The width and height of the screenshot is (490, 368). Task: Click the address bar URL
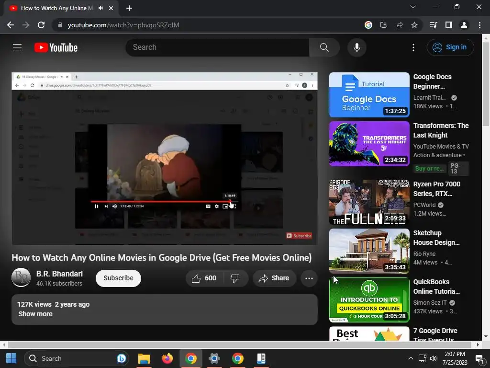point(123,25)
